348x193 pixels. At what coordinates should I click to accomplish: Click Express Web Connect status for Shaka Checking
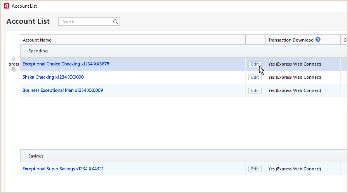click(295, 77)
